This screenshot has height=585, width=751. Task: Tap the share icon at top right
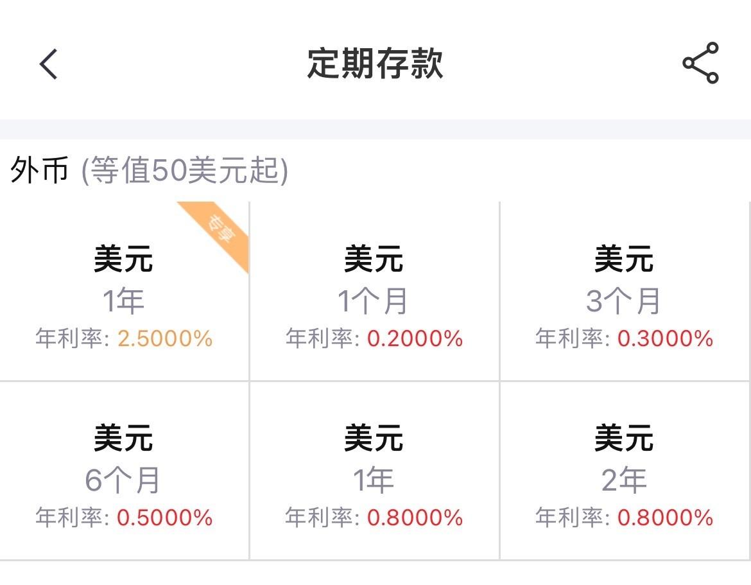click(702, 64)
